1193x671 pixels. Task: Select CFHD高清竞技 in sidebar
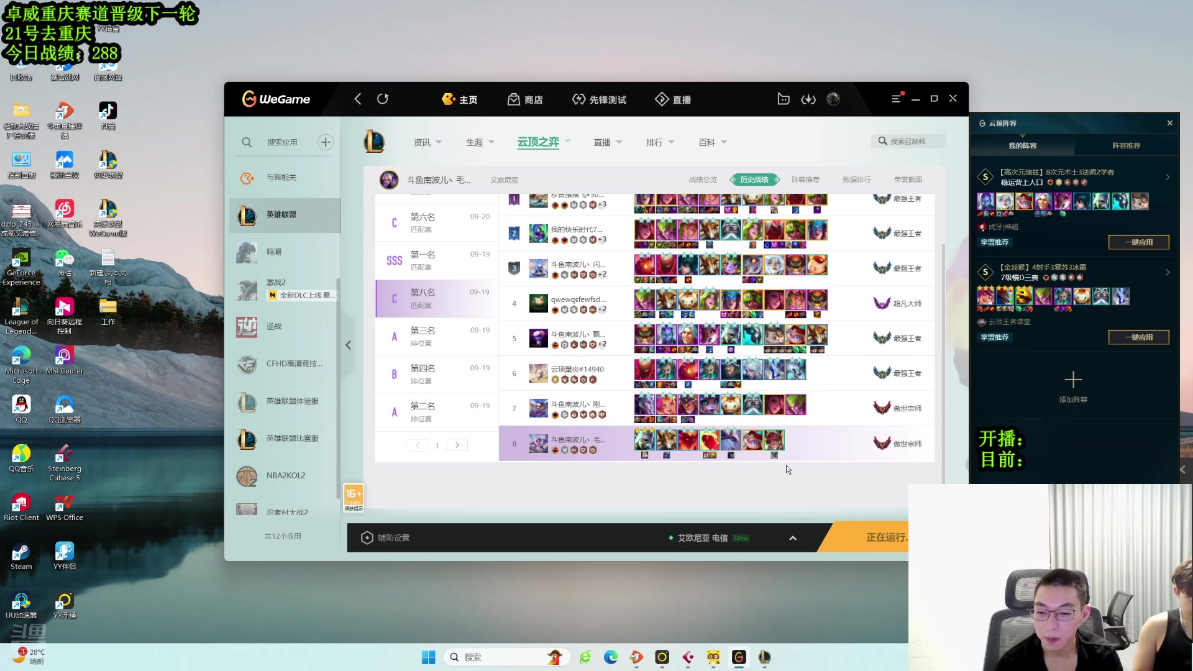pyautogui.click(x=285, y=364)
